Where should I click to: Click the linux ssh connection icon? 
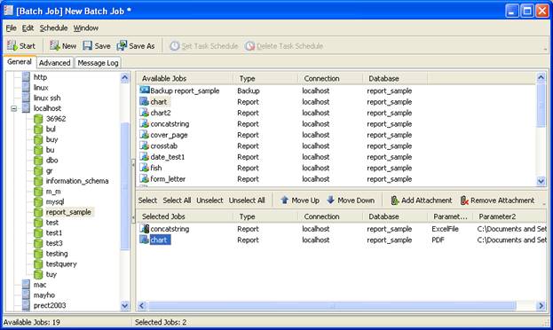click(26, 98)
